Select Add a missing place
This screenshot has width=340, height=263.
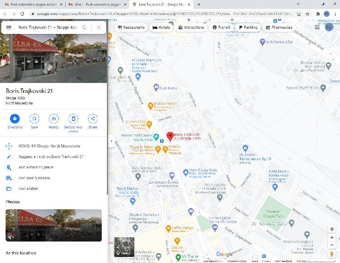click(36, 167)
